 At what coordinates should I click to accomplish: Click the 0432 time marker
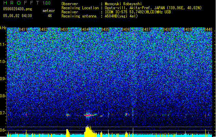click(x=43, y=29)
